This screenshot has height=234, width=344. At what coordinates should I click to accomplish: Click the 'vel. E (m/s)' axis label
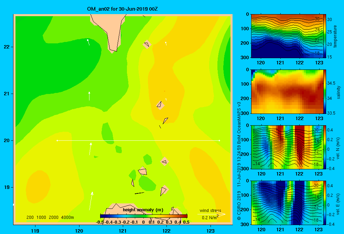coord(338,204)
